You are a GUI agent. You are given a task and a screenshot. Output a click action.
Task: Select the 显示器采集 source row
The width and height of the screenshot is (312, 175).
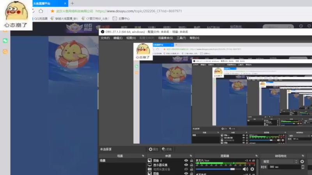click(x=170, y=164)
